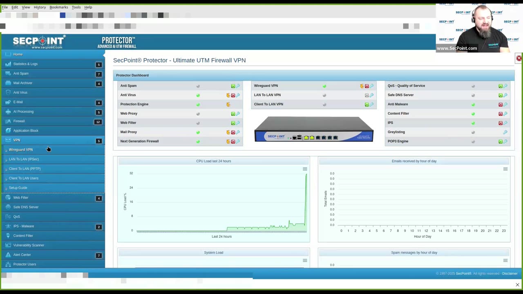Open POP3 Engine settings wrench
This screenshot has width=523, height=294.
505,141
